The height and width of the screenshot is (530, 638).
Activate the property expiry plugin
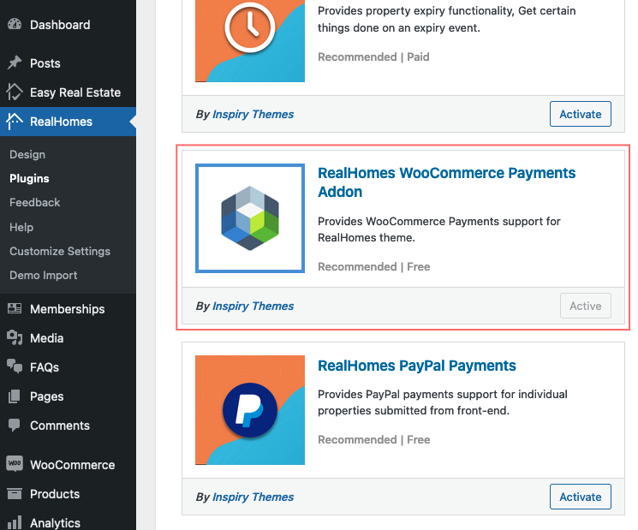coord(581,114)
